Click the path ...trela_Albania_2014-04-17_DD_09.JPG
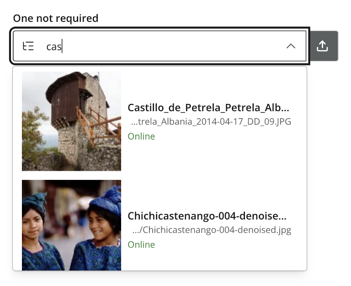This screenshot has height=286, width=351. pos(211,122)
